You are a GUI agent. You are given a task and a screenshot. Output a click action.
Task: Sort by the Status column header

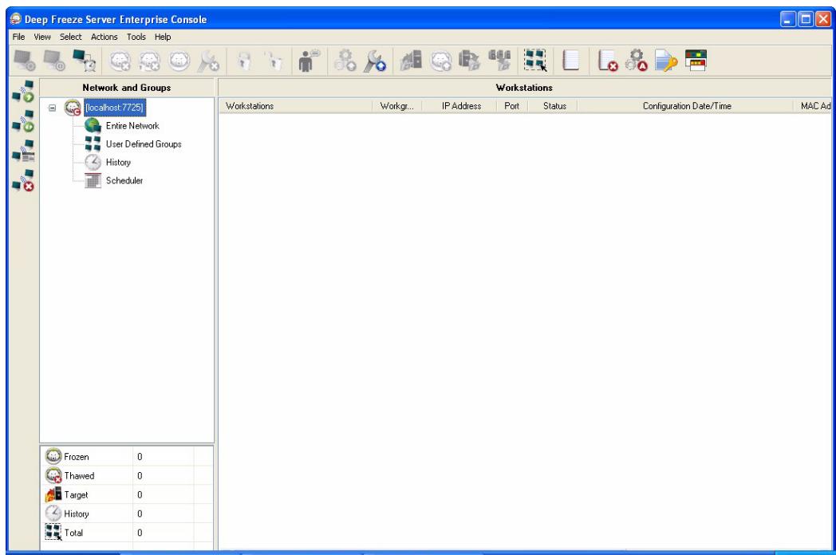pos(552,106)
